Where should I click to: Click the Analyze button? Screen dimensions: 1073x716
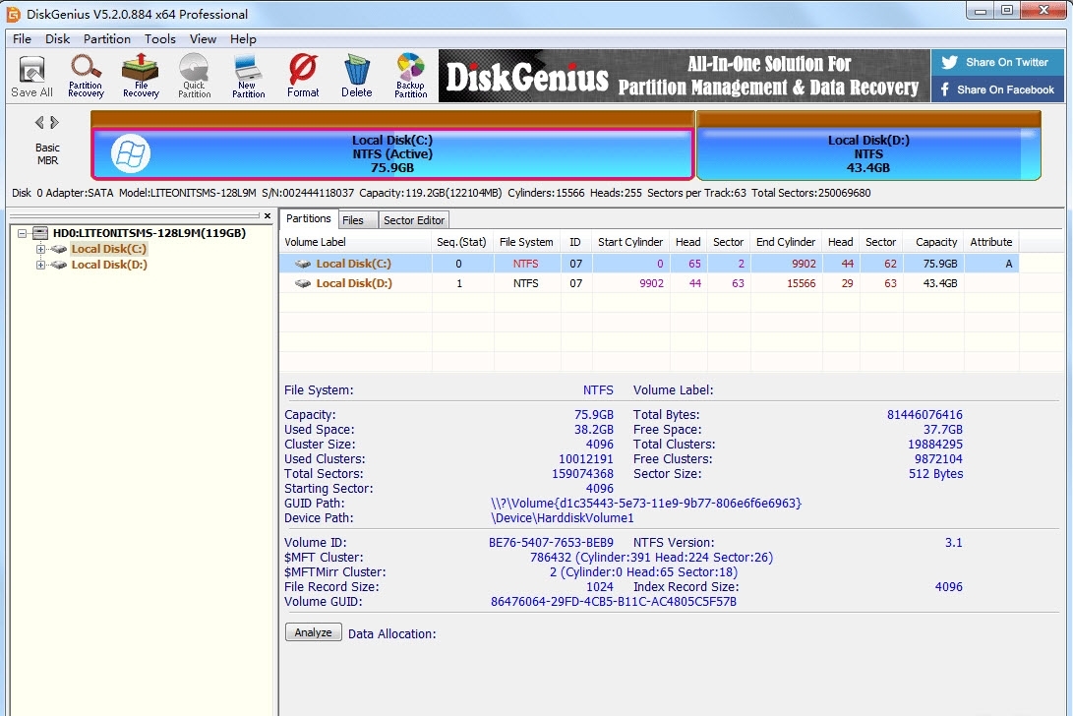(x=314, y=632)
